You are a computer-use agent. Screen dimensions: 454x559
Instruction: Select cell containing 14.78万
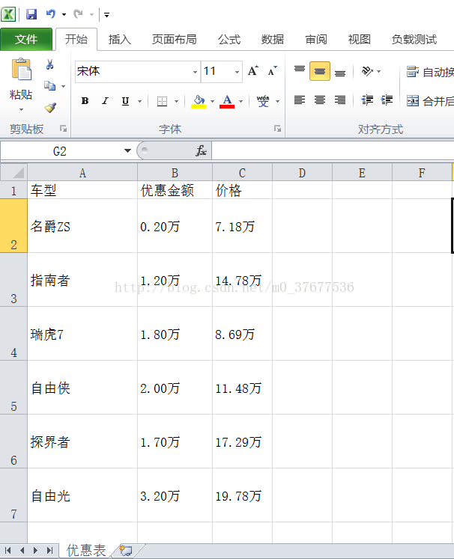pyautogui.click(x=242, y=280)
